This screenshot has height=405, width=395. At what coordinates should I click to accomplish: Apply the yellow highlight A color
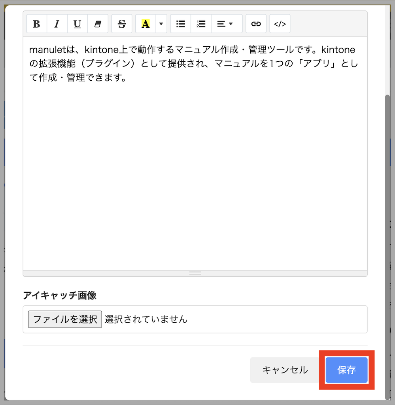146,24
